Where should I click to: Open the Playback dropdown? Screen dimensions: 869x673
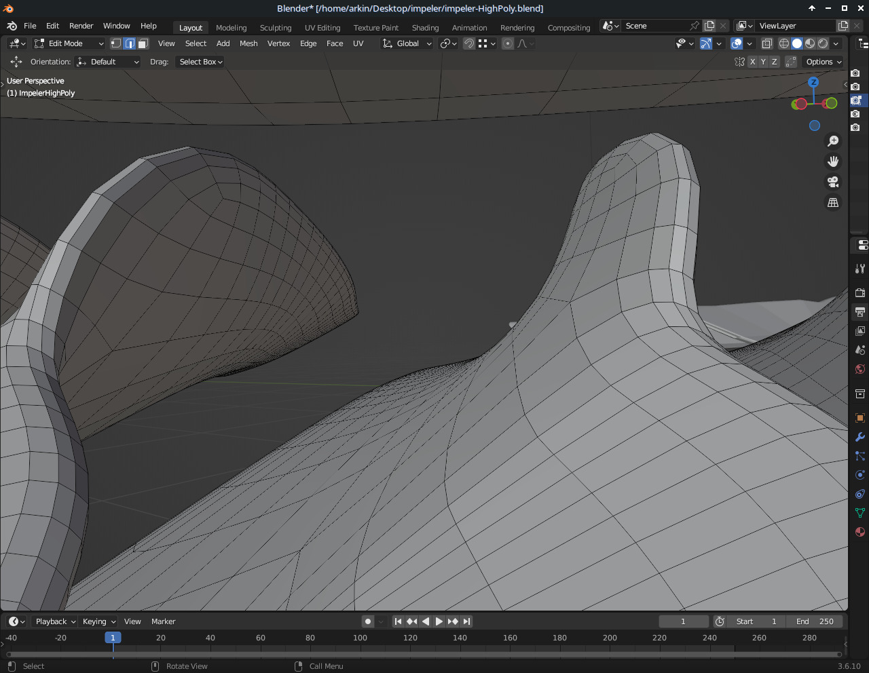tap(55, 621)
